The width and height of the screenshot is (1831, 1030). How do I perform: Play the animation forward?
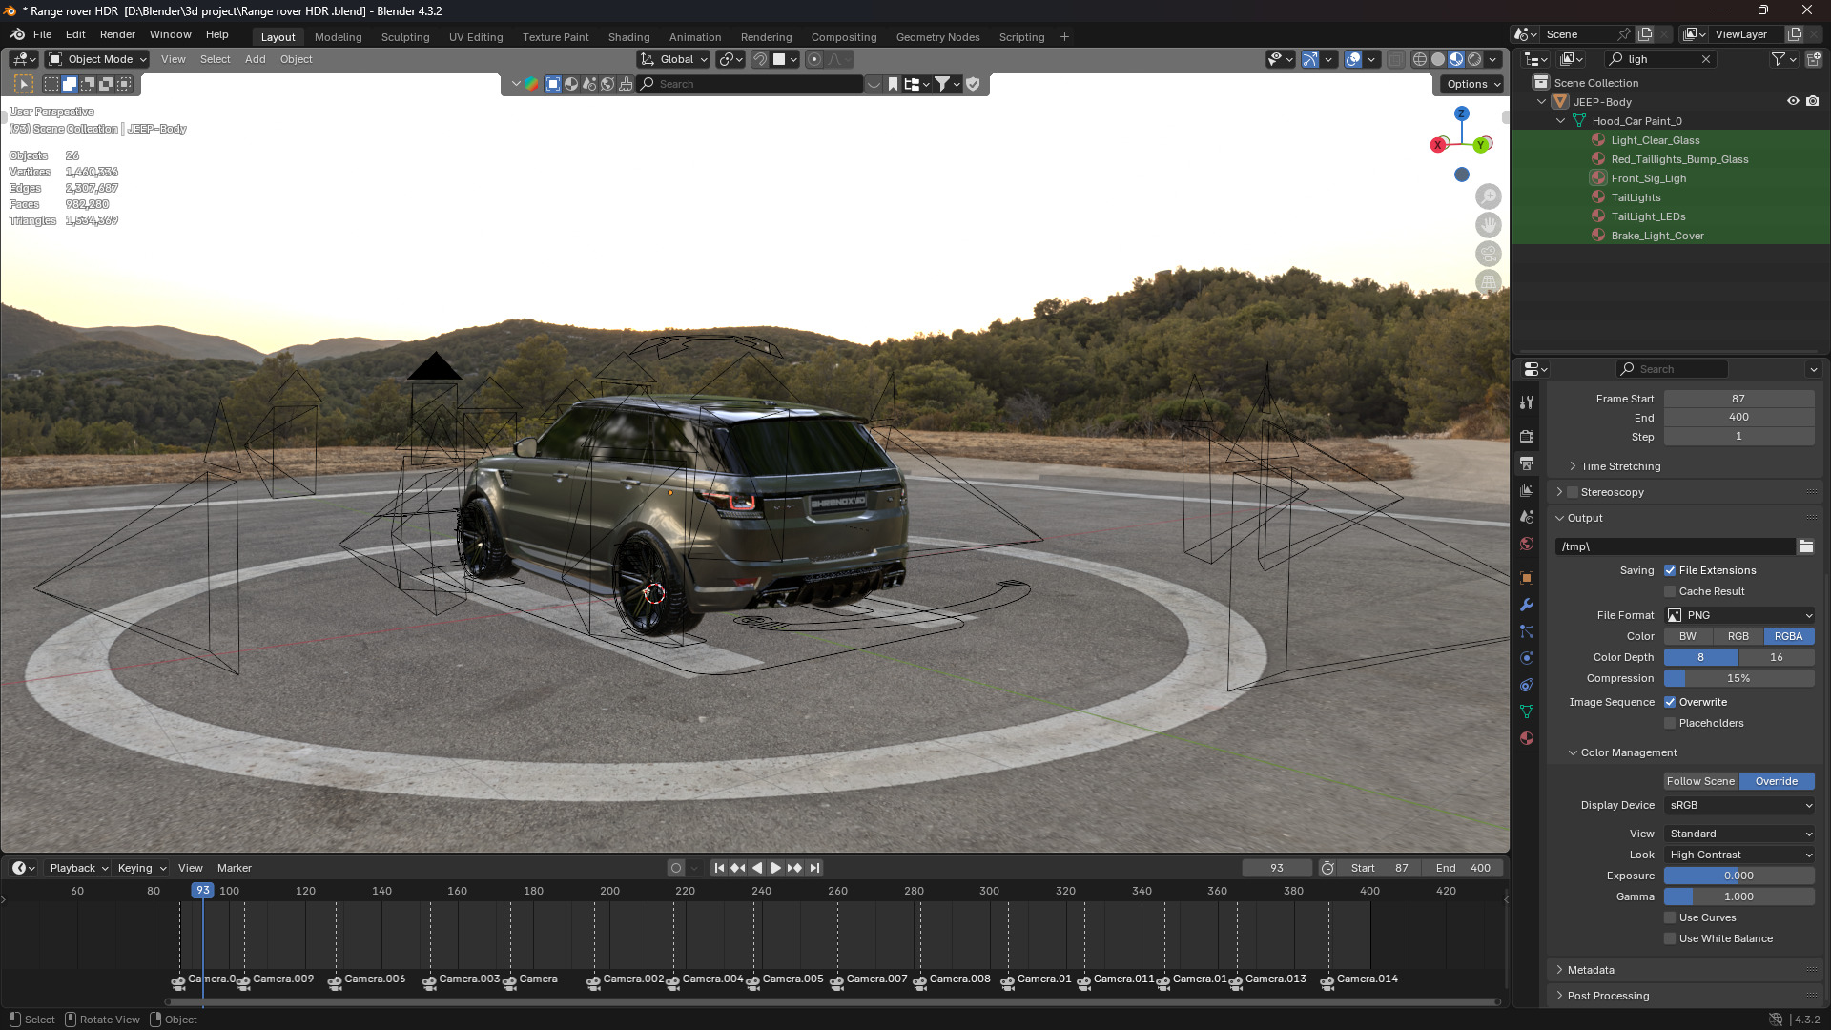point(775,868)
